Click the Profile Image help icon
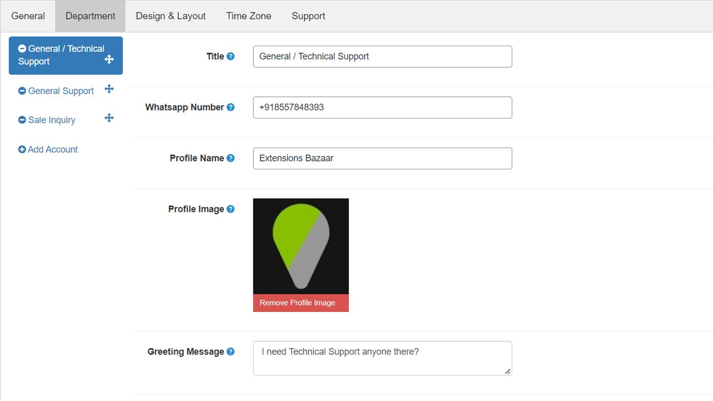713x401 pixels. (x=231, y=209)
